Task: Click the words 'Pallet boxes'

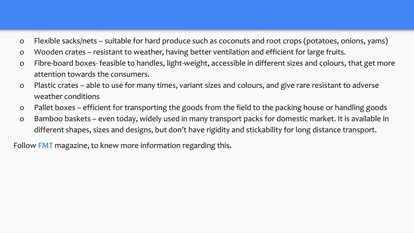Action: coord(55,108)
